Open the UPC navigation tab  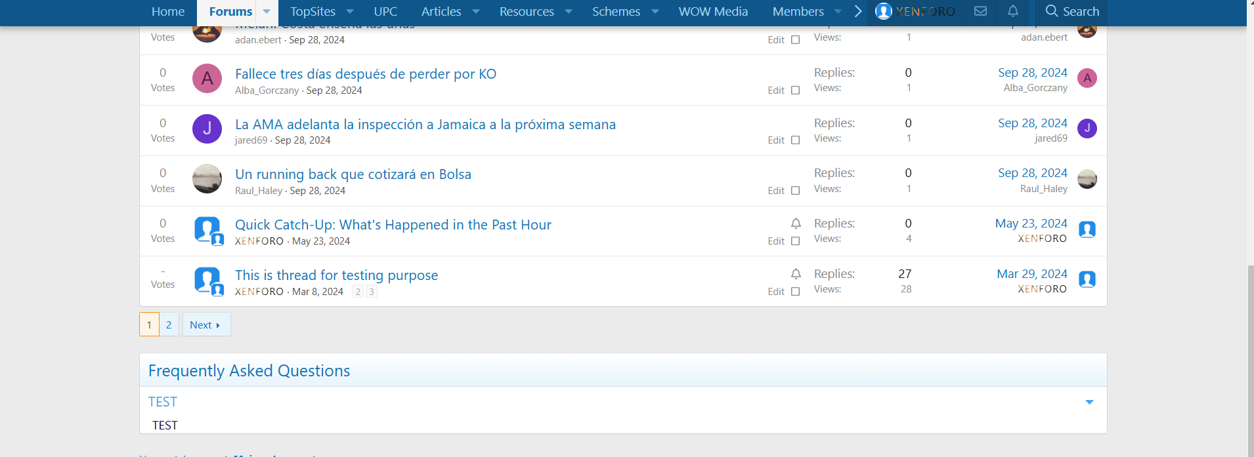click(x=385, y=12)
